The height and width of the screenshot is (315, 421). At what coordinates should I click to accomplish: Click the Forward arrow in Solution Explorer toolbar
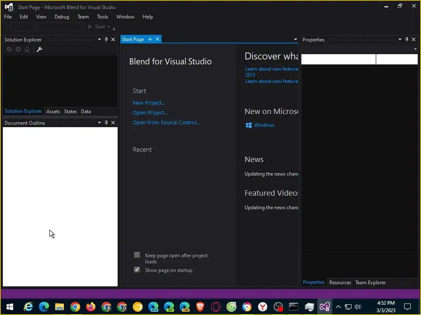[x=18, y=49]
